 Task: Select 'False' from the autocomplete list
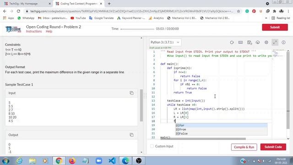221,133
